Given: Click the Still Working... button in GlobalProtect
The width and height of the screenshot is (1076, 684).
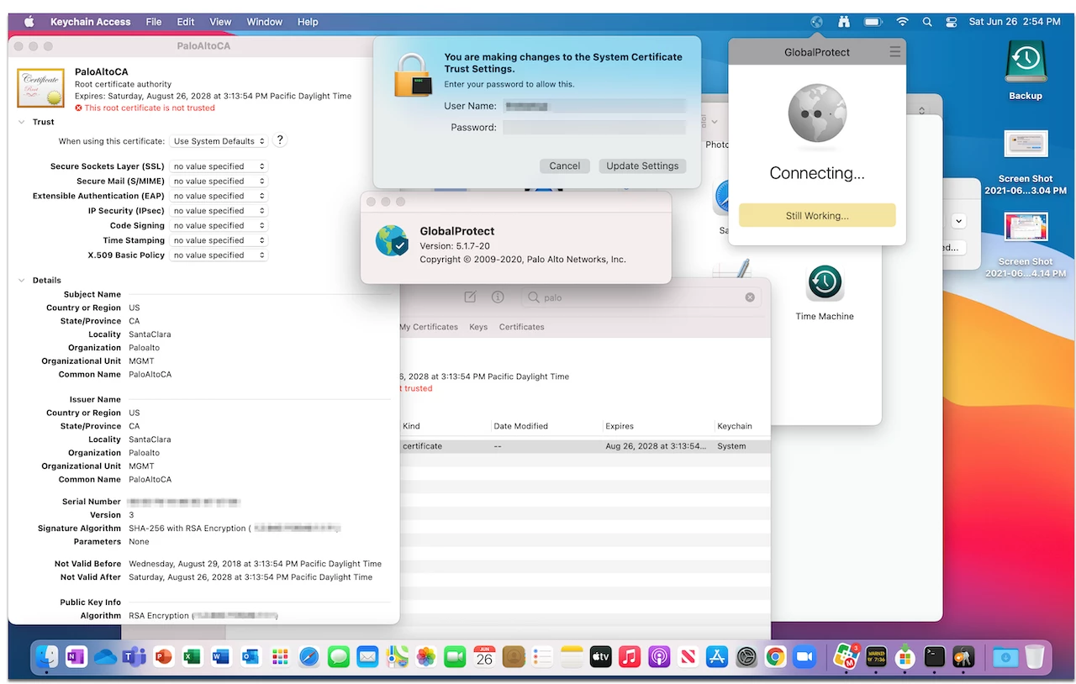Looking at the screenshot, I should 817,216.
